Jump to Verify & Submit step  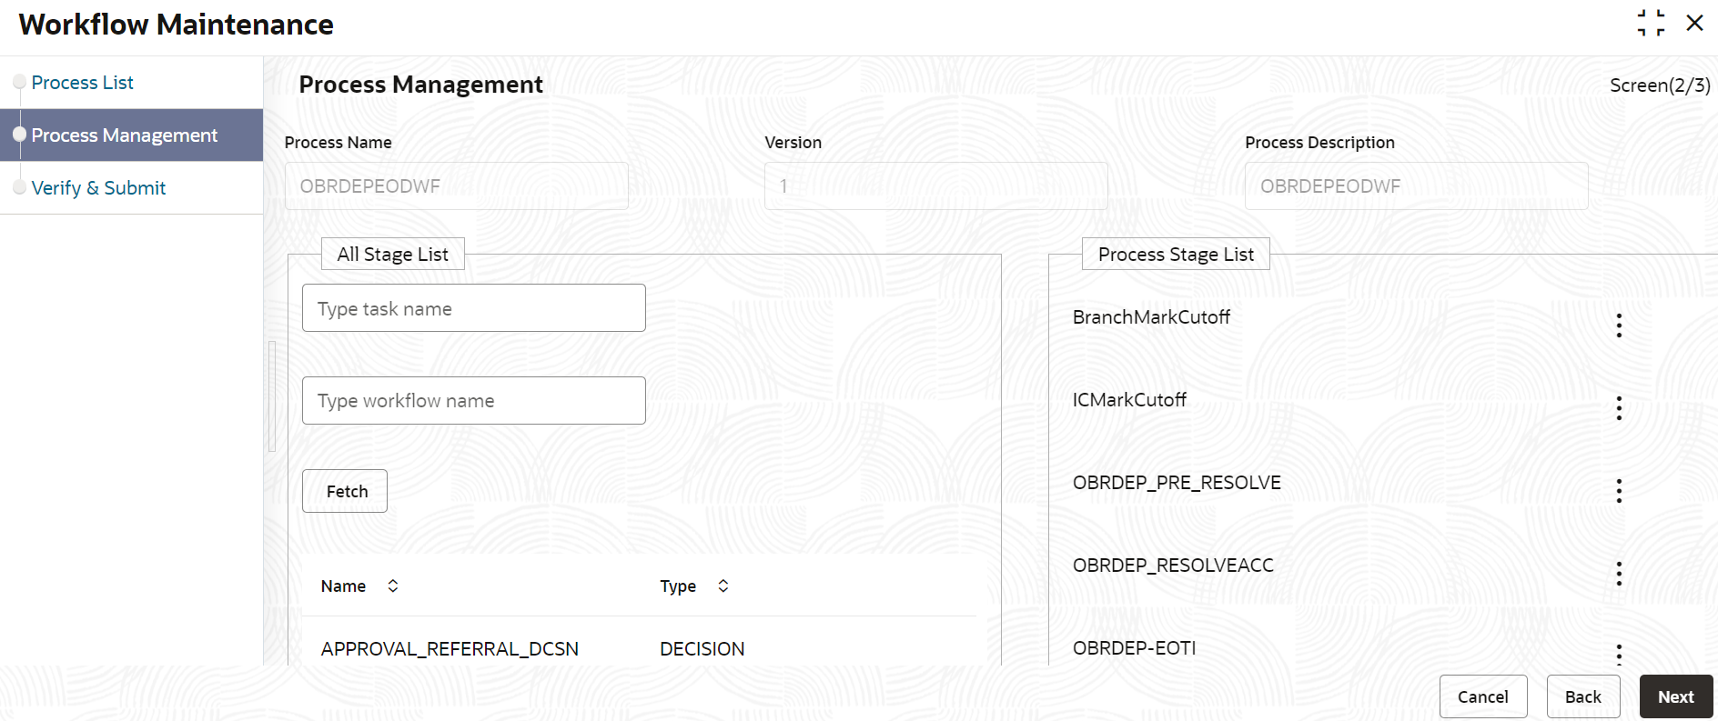[x=98, y=188]
